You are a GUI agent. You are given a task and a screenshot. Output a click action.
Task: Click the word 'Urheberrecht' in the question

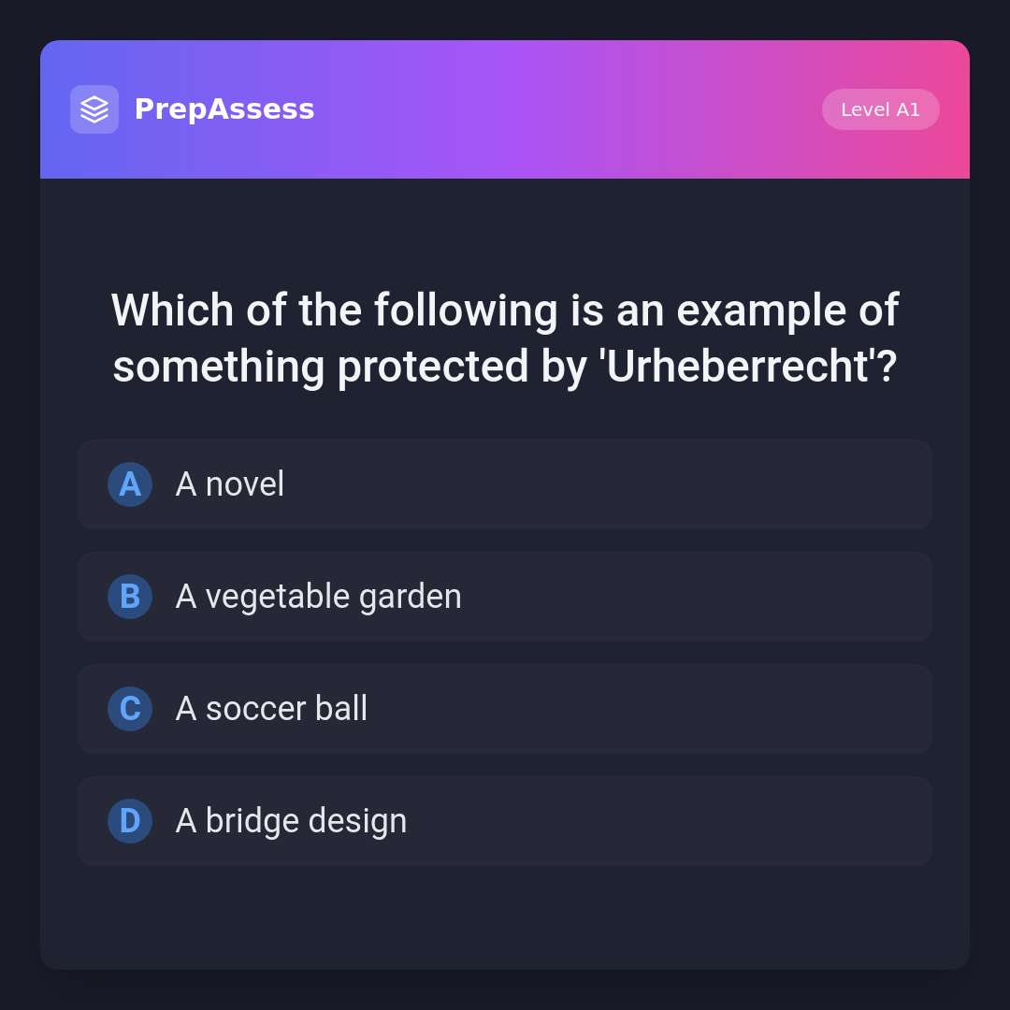tap(736, 367)
